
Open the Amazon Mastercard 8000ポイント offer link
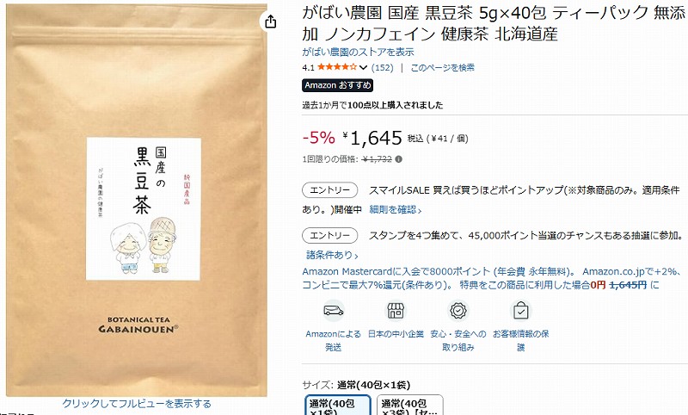(491, 278)
